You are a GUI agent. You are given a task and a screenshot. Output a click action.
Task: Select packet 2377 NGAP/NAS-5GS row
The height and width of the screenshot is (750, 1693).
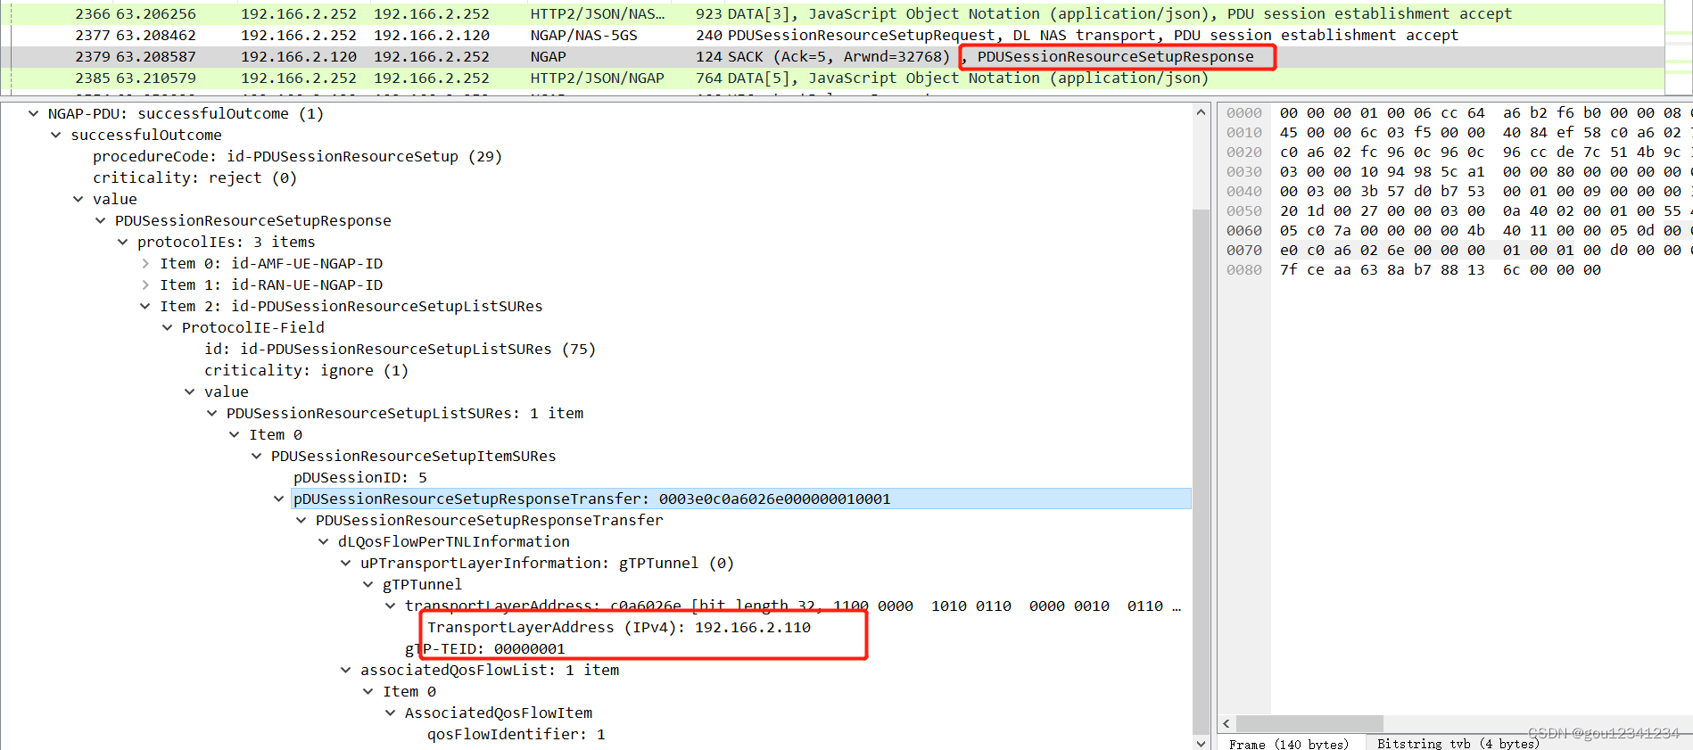pyautogui.click(x=831, y=35)
